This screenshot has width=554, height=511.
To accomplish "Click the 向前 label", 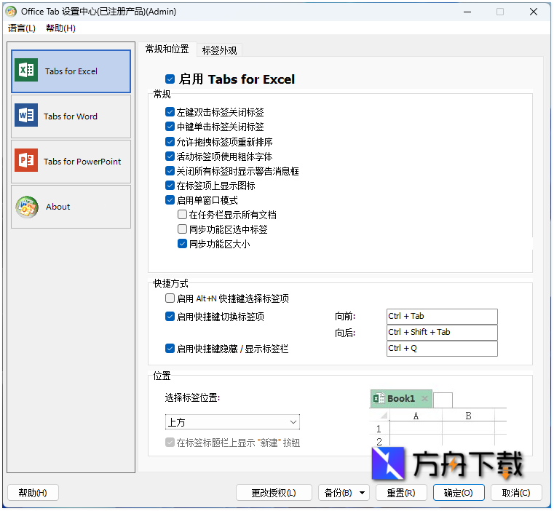I will pos(345,317).
